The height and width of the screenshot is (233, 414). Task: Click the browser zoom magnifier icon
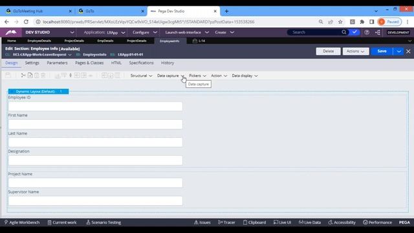pos(321,22)
